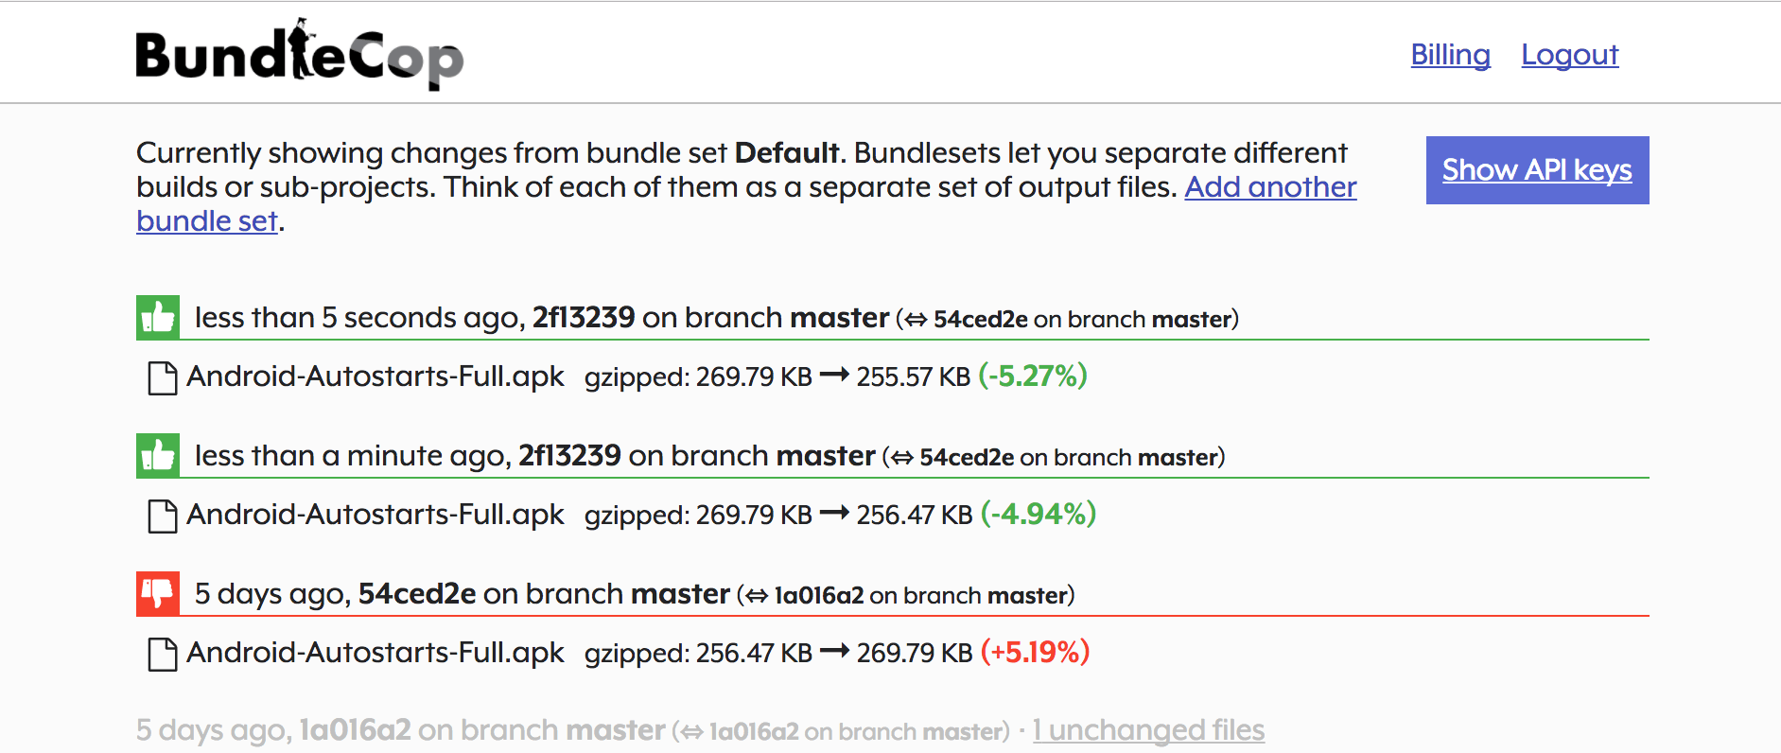Click the Show API keys button
The width and height of the screenshot is (1781, 753).
pos(1537,170)
